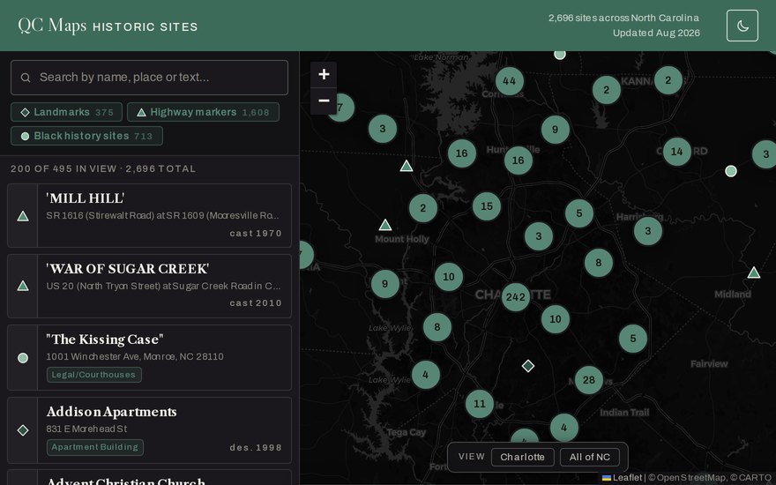Screen dimensions: 776x485
Task: Open the 44 cluster near Cornelius
Action: tap(510, 81)
